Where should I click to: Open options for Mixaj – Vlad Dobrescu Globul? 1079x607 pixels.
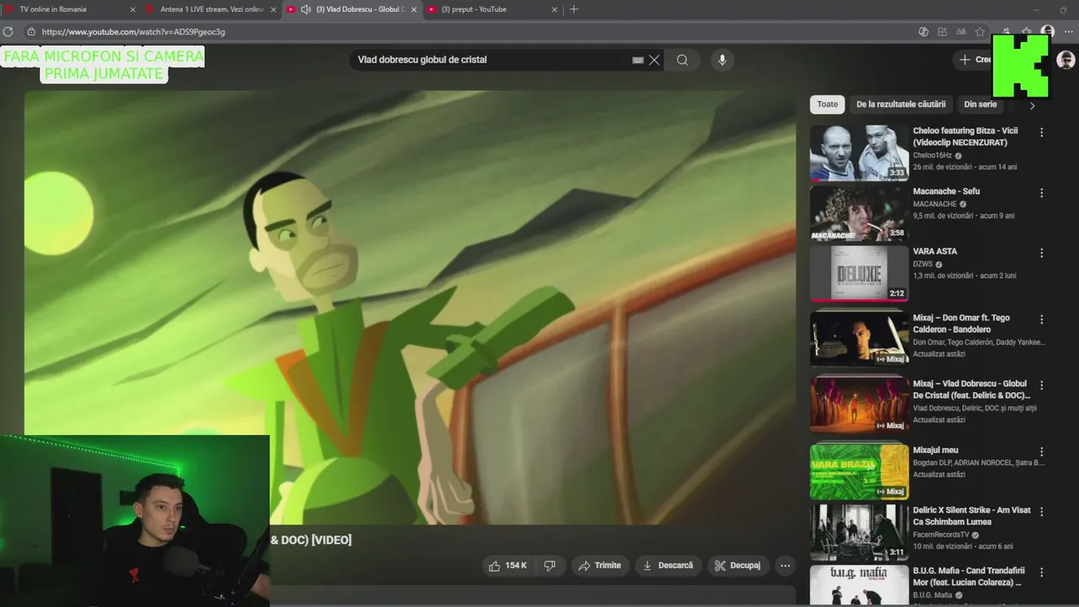[x=1042, y=385]
